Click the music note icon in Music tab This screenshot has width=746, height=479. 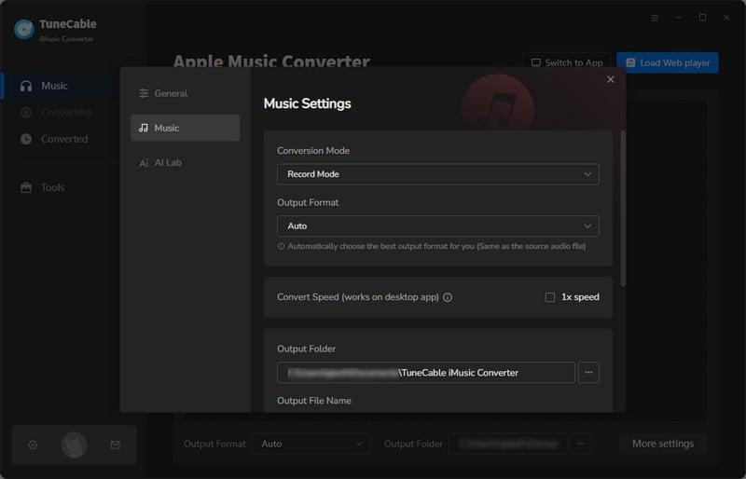144,128
